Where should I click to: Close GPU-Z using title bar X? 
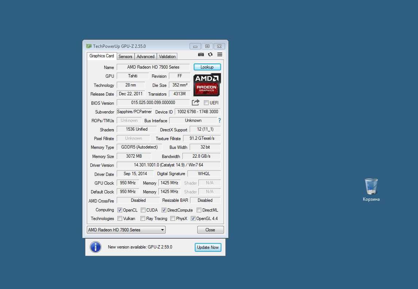point(220,46)
